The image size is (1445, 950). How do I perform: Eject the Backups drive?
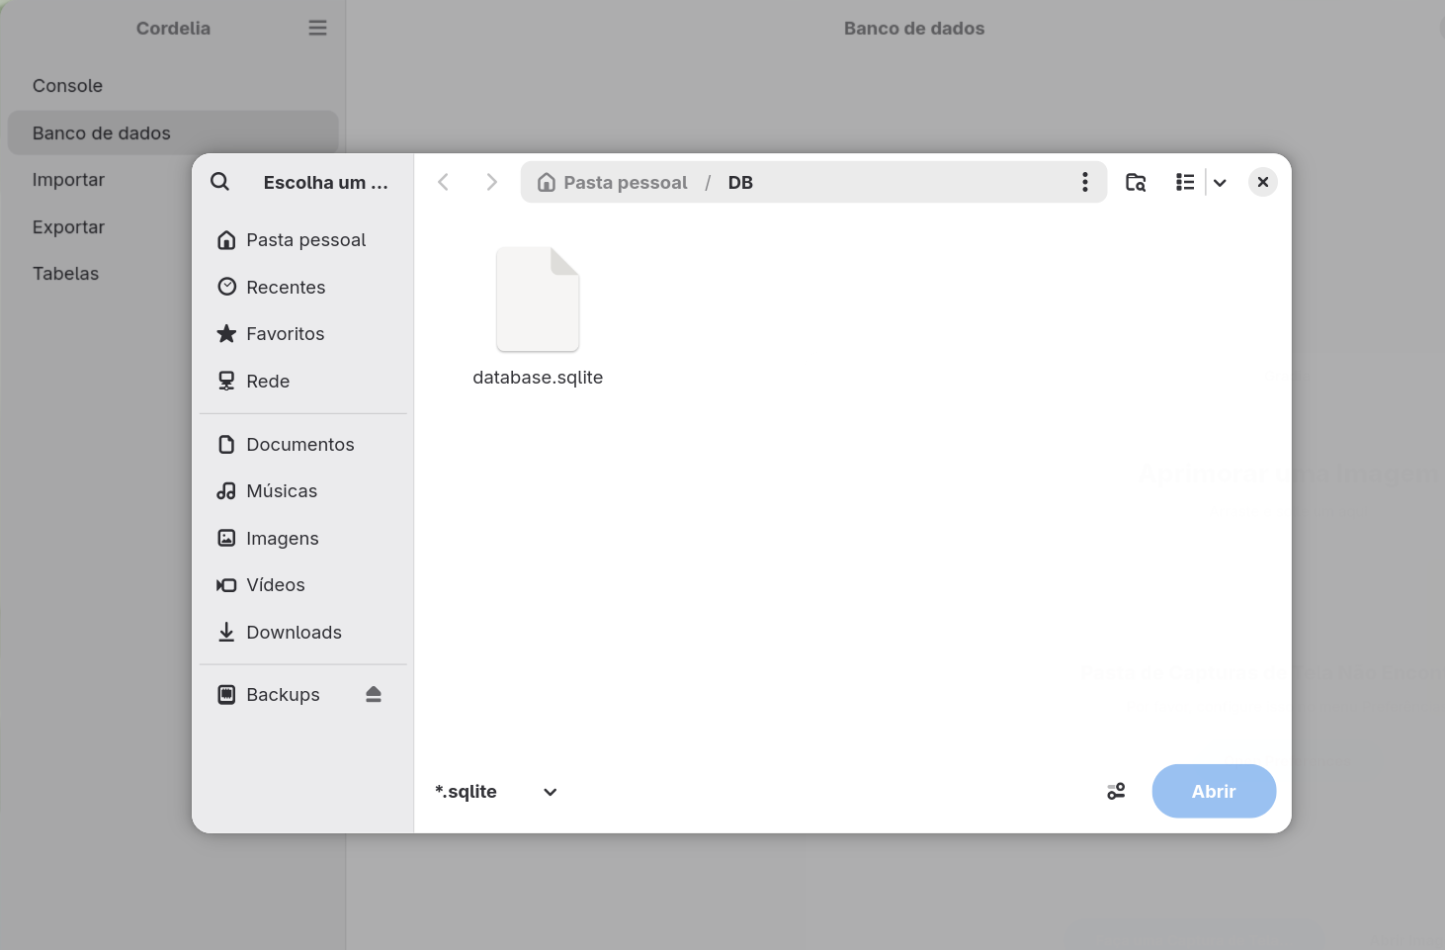click(374, 695)
